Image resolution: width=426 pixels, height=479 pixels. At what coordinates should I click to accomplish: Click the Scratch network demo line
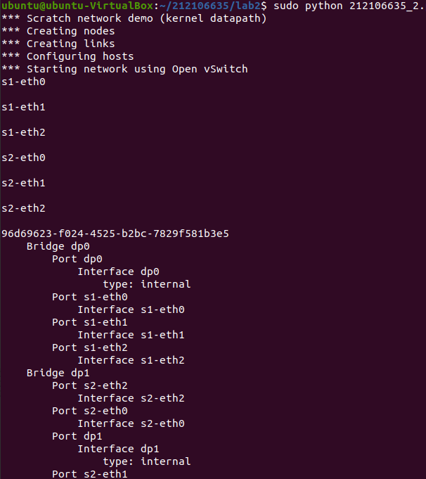(x=134, y=18)
